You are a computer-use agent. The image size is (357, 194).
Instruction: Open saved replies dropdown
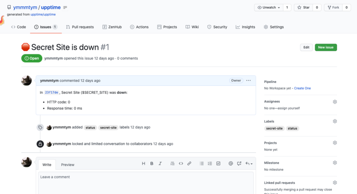point(249,163)
